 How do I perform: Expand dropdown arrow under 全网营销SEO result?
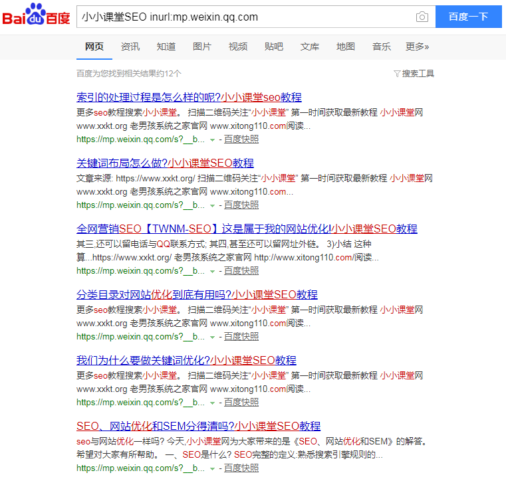(212, 272)
